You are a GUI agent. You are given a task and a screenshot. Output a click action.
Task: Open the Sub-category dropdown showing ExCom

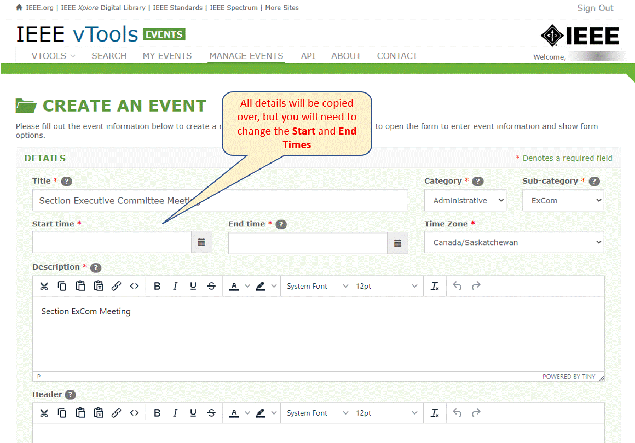(x=563, y=200)
